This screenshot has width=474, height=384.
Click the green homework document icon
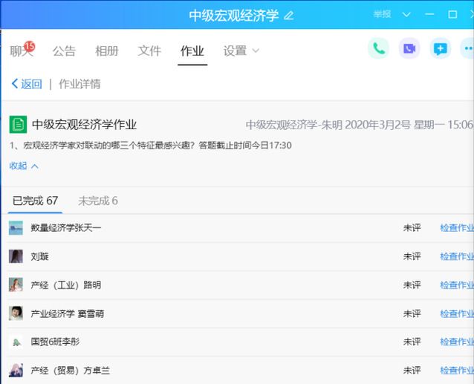coord(17,125)
